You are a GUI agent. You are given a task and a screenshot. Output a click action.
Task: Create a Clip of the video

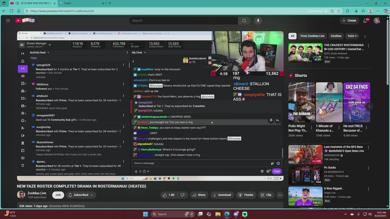pos(266,195)
